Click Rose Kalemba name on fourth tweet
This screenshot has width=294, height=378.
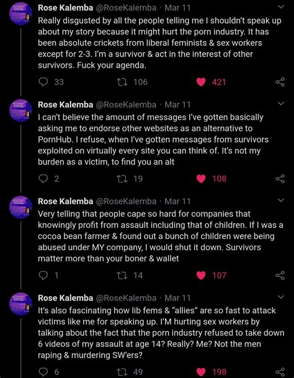[65, 298]
